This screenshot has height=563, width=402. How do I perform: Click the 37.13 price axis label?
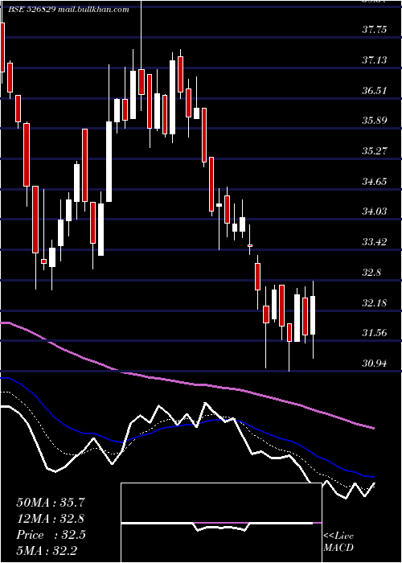pos(375,60)
